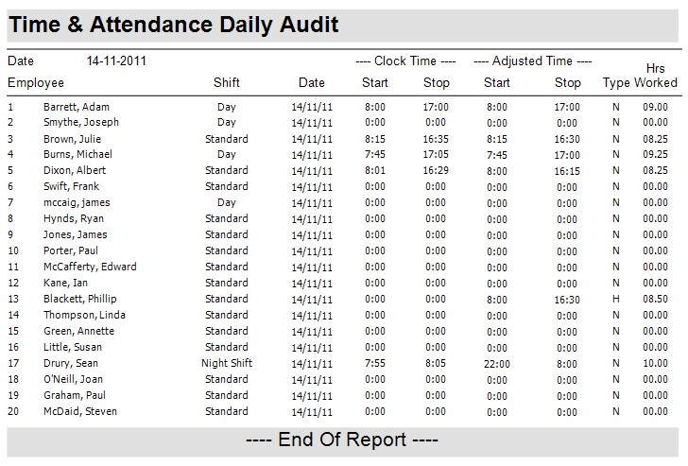Select the Clock Time header group

tap(405, 61)
